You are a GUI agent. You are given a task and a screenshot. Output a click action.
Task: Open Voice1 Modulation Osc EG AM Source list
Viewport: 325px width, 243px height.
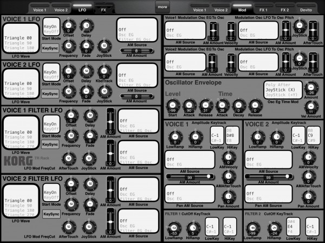click(185, 30)
